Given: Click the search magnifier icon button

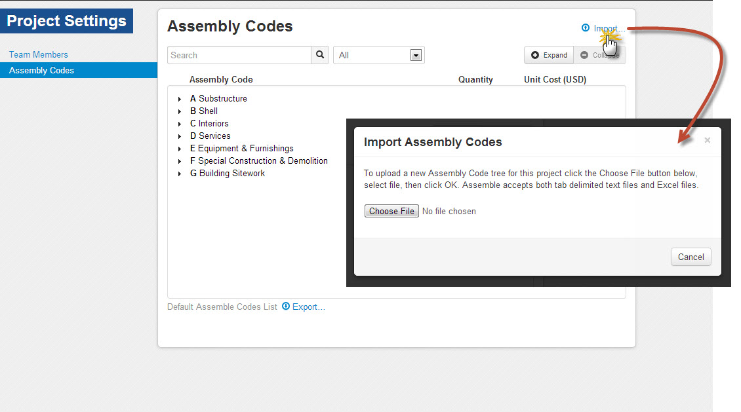Looking at the screenshot, I should point(320,55).
